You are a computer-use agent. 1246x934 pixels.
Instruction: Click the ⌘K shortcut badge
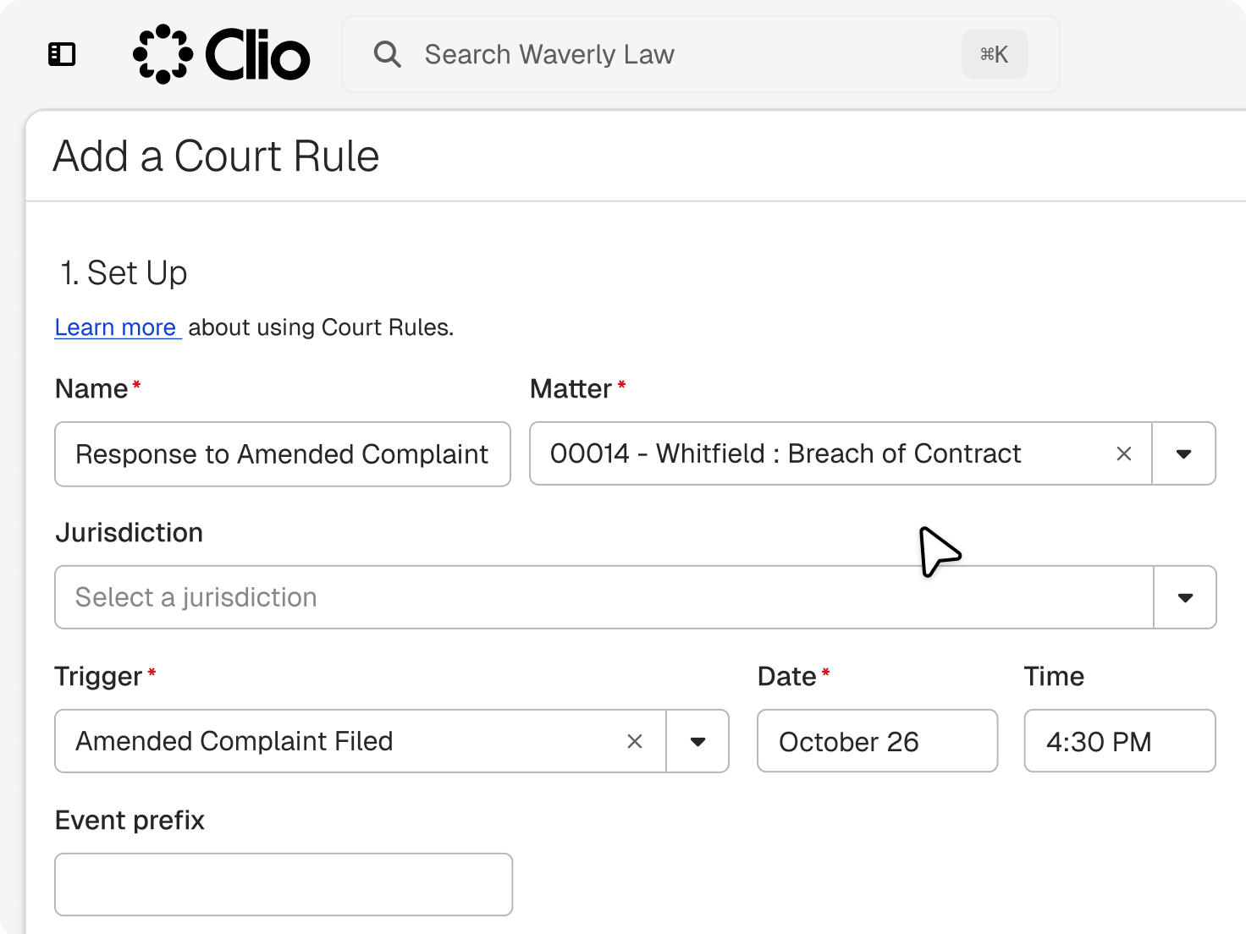pos(995,54)
